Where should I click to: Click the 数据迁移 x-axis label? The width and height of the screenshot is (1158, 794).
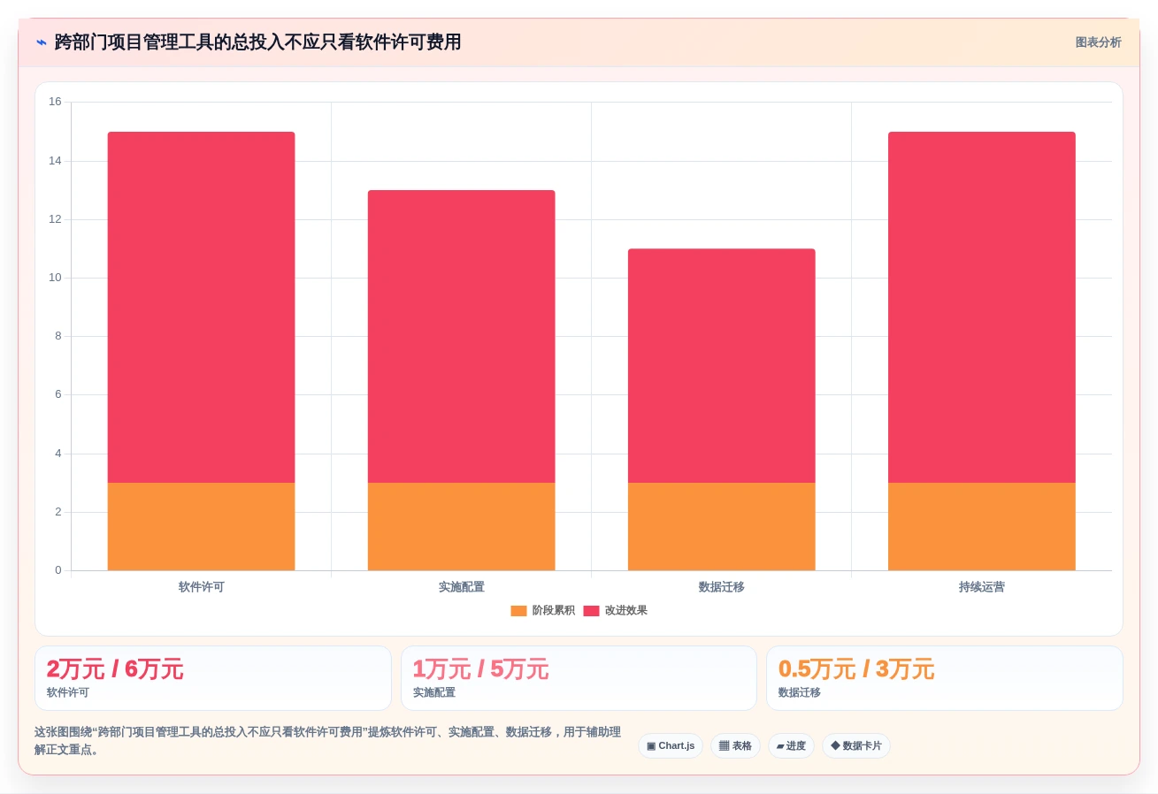(721, 587)
